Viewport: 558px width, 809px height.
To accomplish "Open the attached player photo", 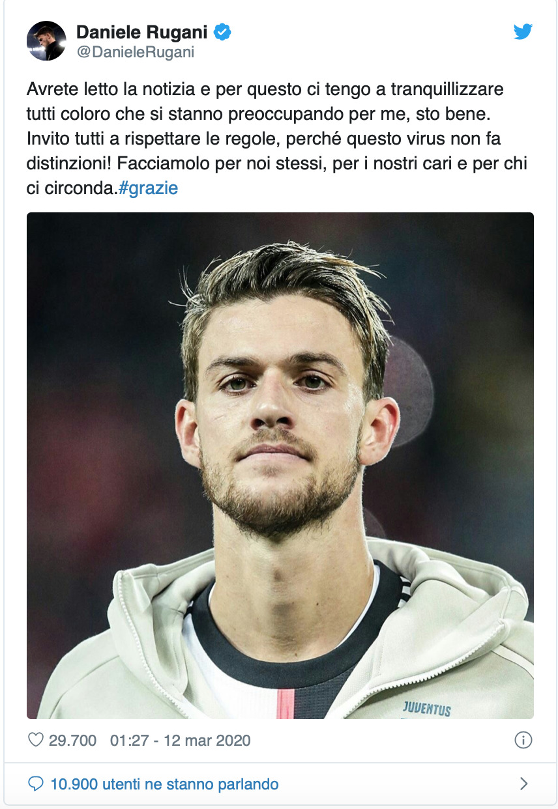I will tap(280, 466).
